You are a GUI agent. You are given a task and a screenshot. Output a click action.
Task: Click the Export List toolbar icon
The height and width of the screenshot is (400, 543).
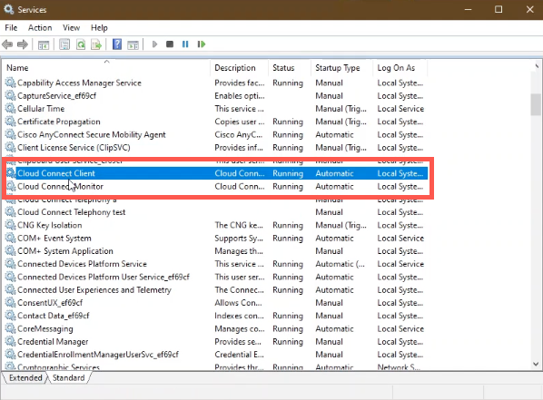[x=96, y=44]
